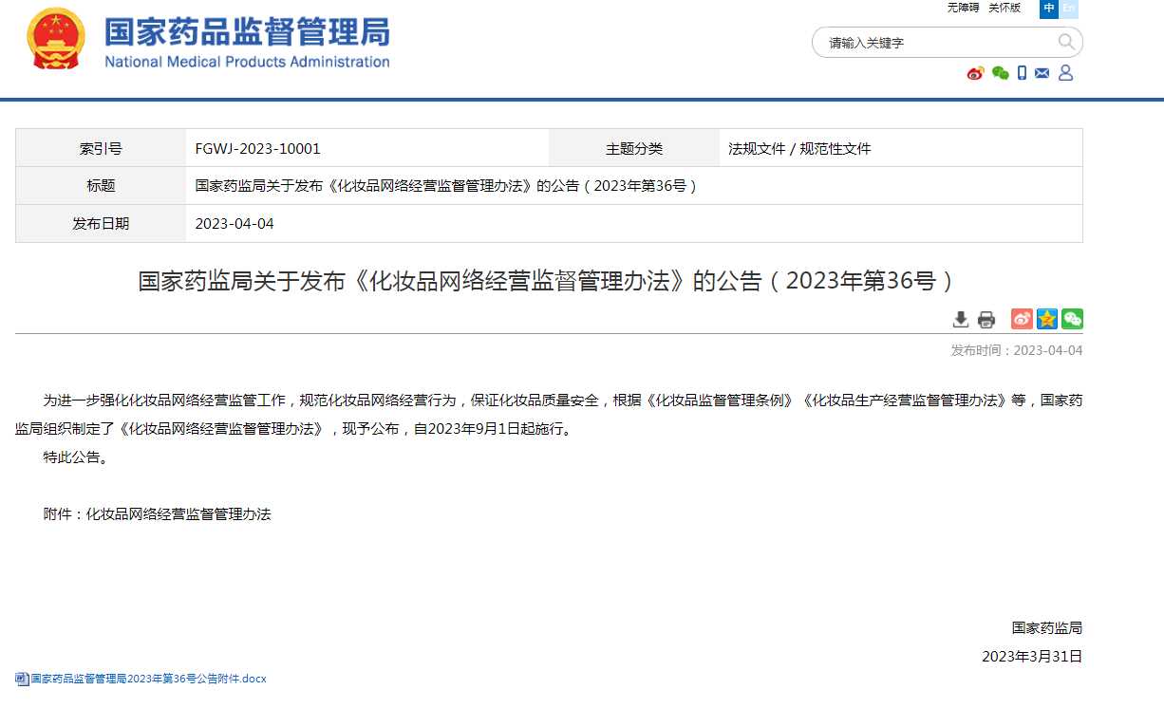Click the search magnifier icon

coord(1066,42)
